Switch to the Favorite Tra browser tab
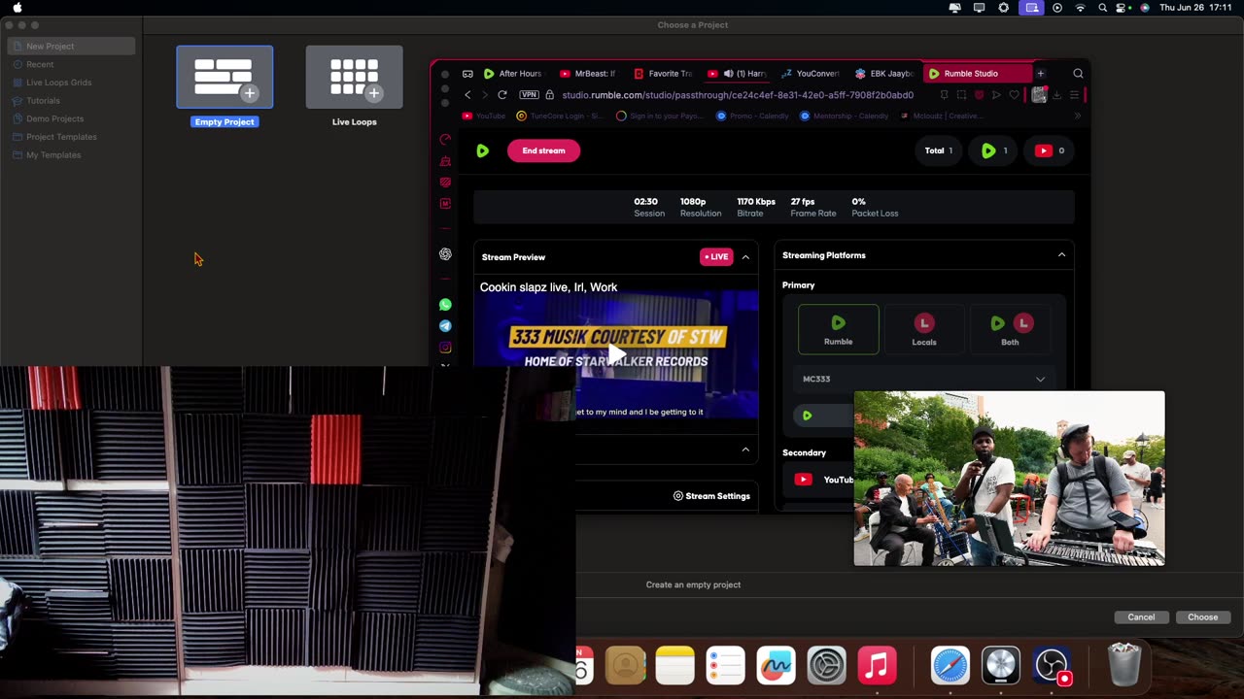Screen dimensions: 1244x699 (x=663, y=74)
